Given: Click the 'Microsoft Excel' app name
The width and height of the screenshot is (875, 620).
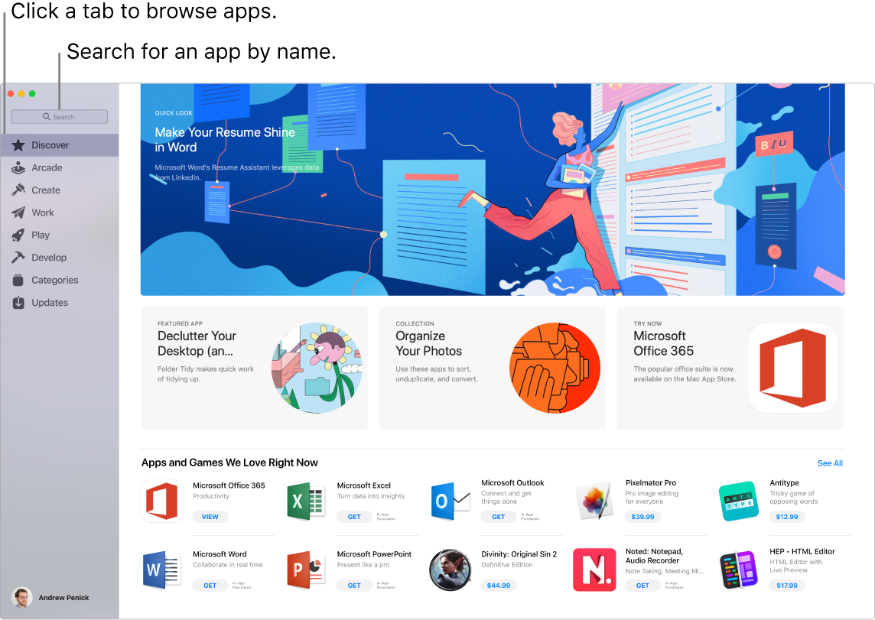Looking at the screenshot, I should click(x=364, y=485).
